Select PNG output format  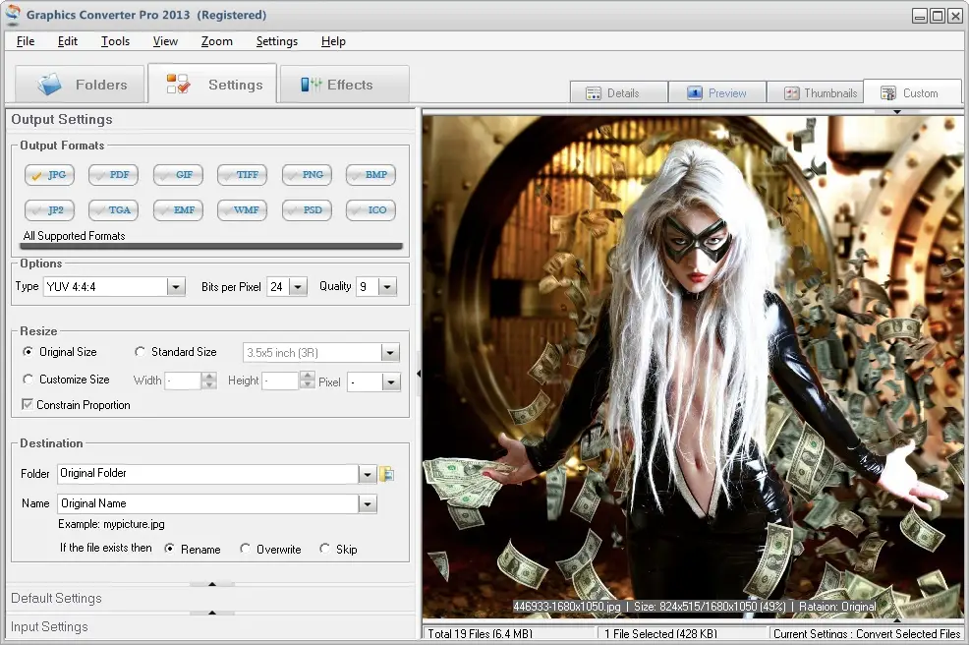pyautogui.click(x=307, y=175)
